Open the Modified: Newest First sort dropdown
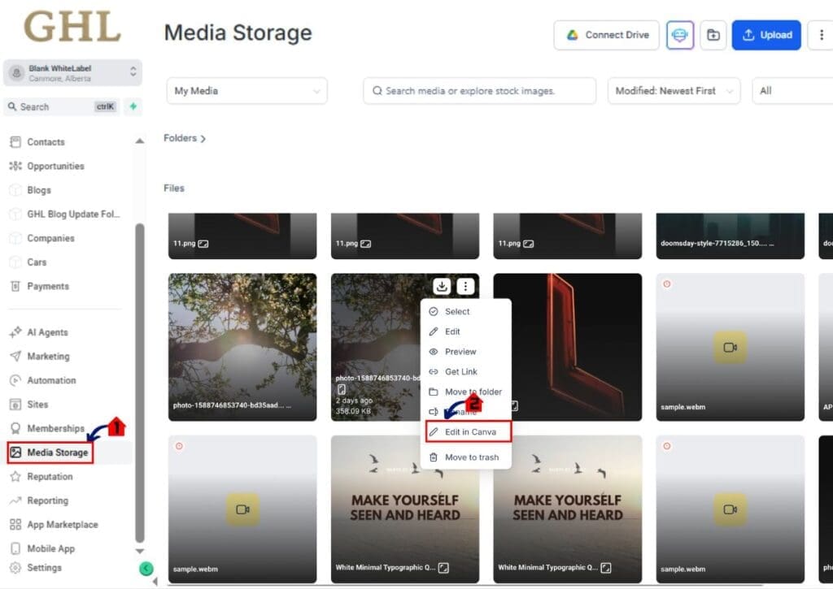Viewport: 833px width, 589px height. (x=674, y=90)
